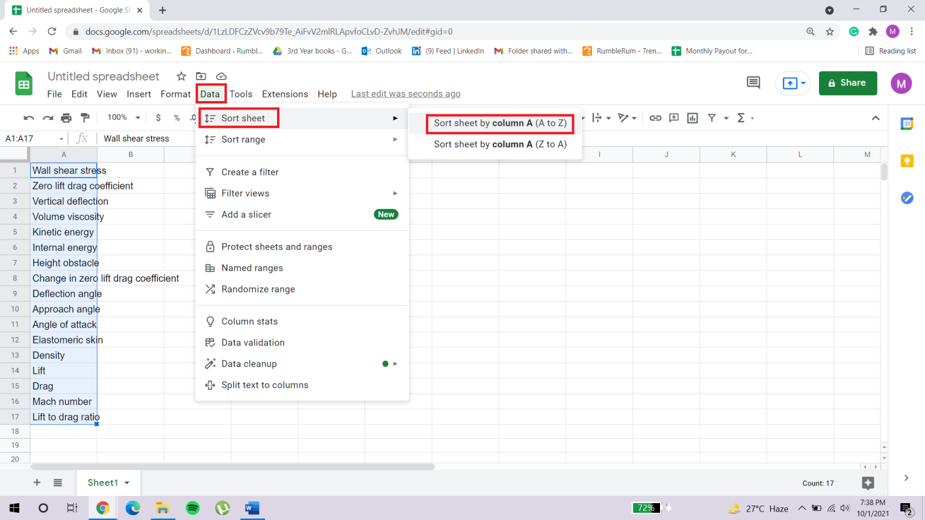Click the Undo icon in the toolbar
Image resolution: width=925 pixels, height=520 pixels.
point(29,117)
